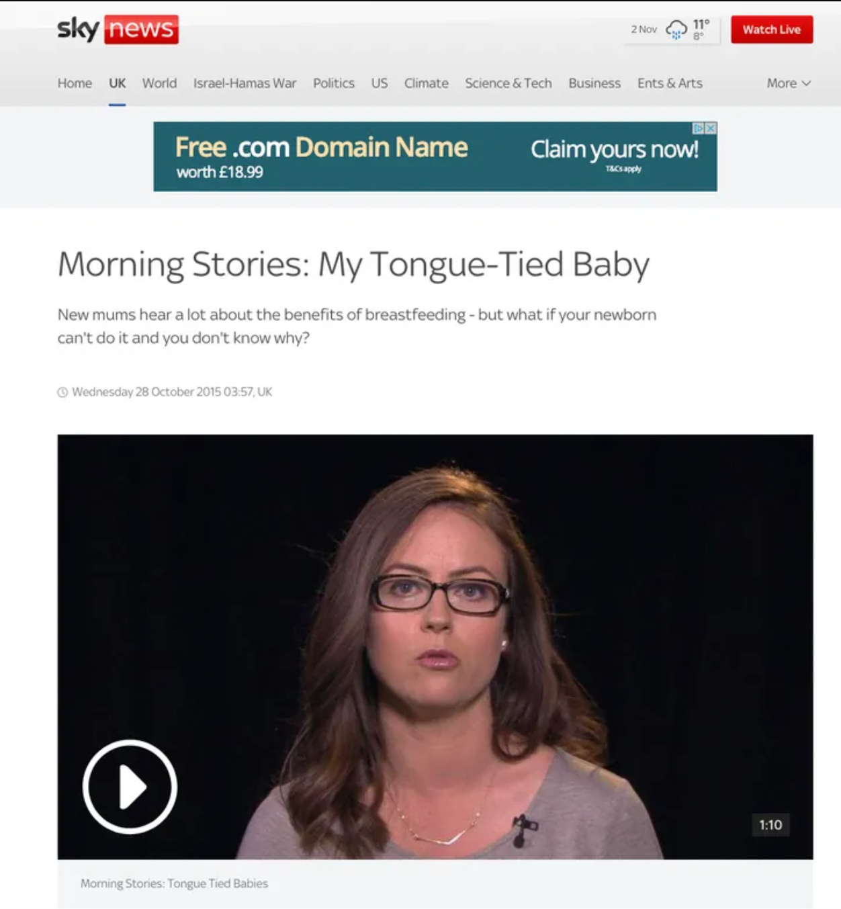Visit the Climate section
This screenshot has height=909, width=841.
[x=426, y=83]
